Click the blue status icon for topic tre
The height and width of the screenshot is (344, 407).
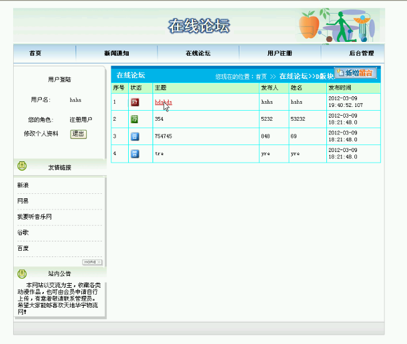[x=134, y=154]
